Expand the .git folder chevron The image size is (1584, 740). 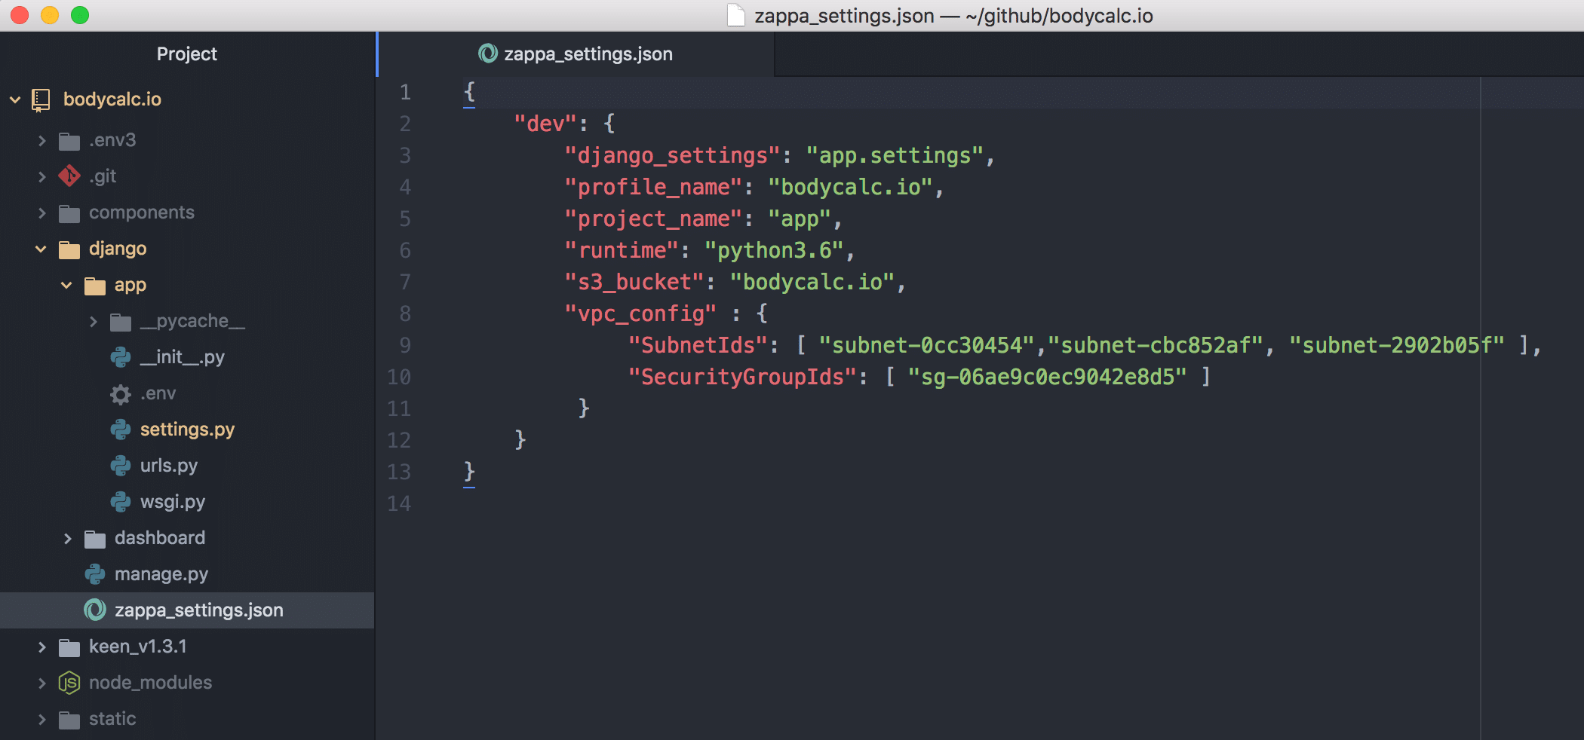(x=42, y=176)
